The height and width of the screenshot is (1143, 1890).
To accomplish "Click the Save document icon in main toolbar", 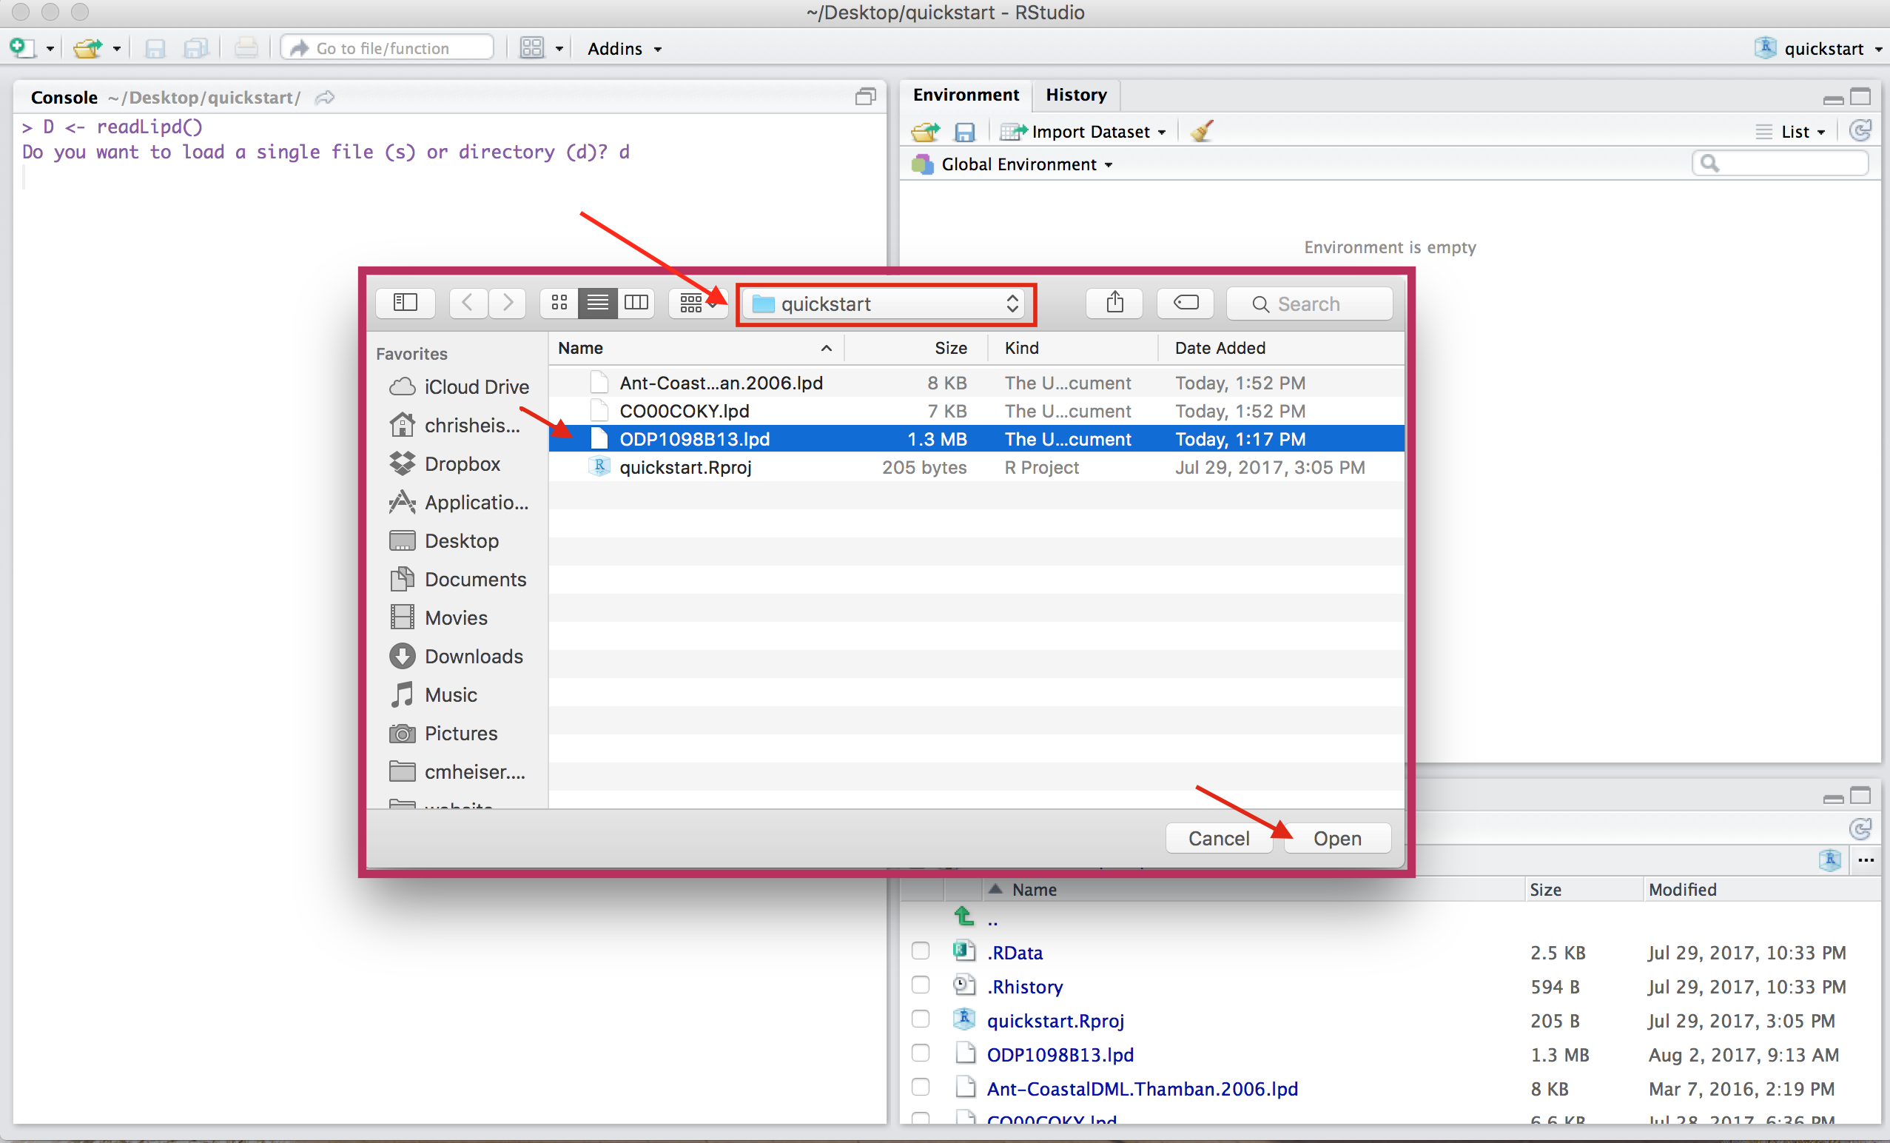I will pos(155,48).
